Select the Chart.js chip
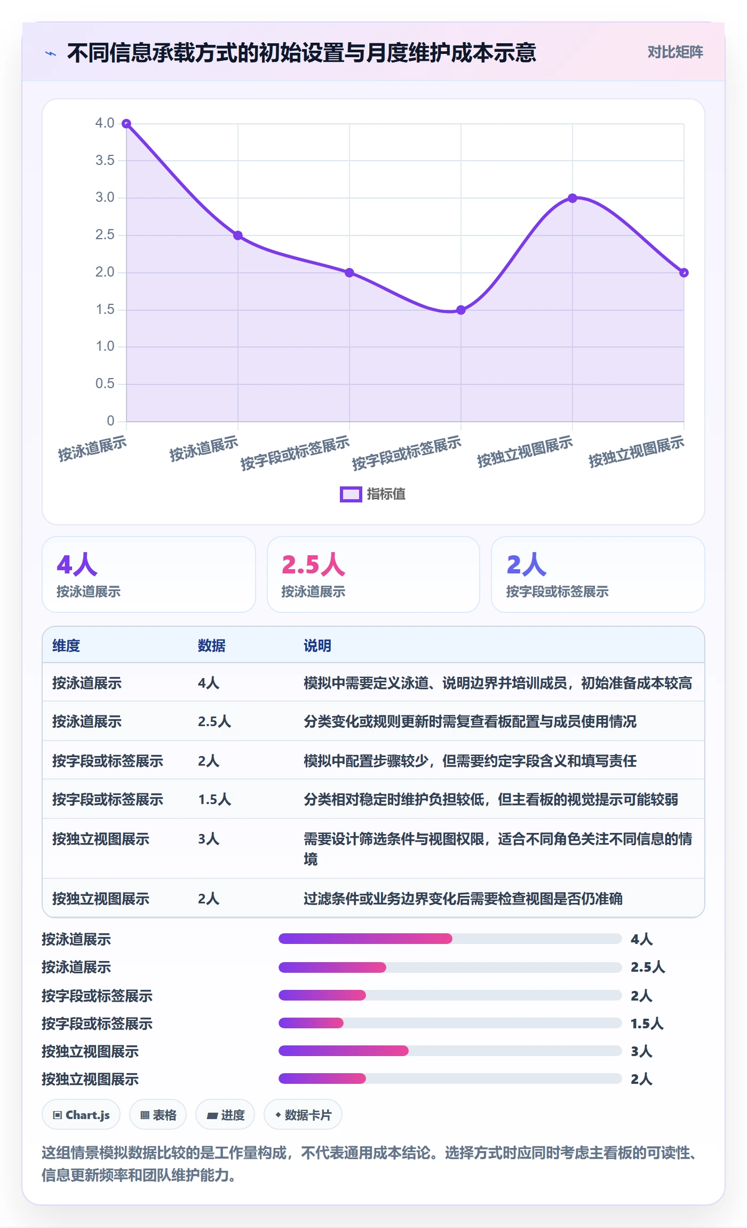 click(81, 1115)
